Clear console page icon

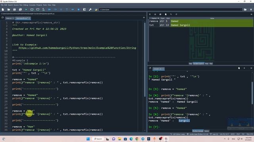[x=239, y=68]
